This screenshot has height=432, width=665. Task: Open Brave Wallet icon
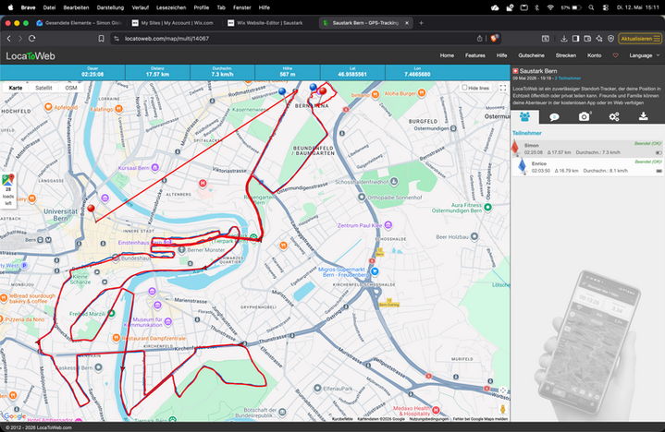click(587, 39)
